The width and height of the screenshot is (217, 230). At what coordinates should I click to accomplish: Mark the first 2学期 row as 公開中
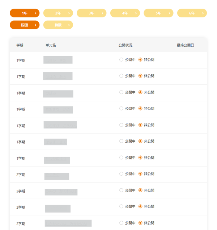pos(122,174)
